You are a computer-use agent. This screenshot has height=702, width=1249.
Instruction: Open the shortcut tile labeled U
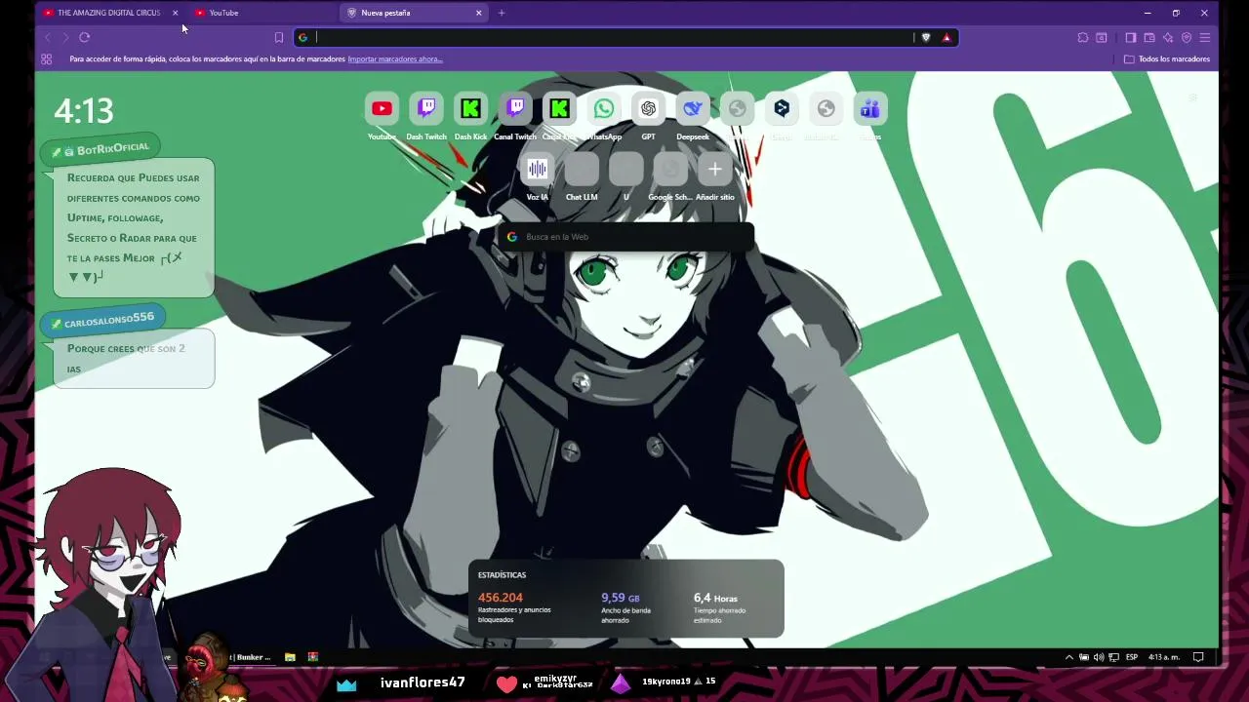click(625, 170)
